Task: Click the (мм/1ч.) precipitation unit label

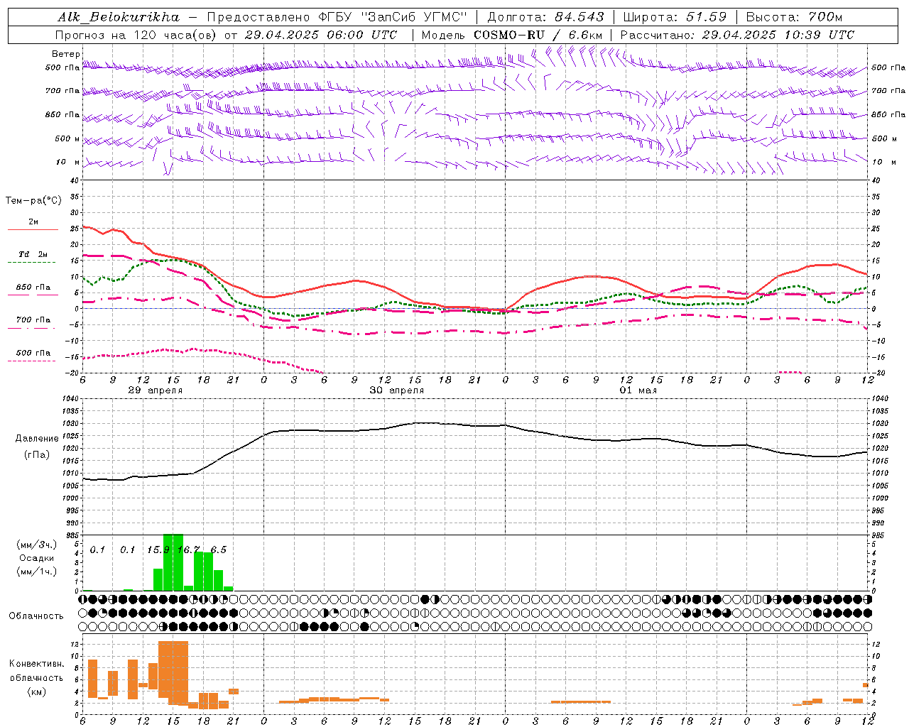Action: click(x=37, y=572)
